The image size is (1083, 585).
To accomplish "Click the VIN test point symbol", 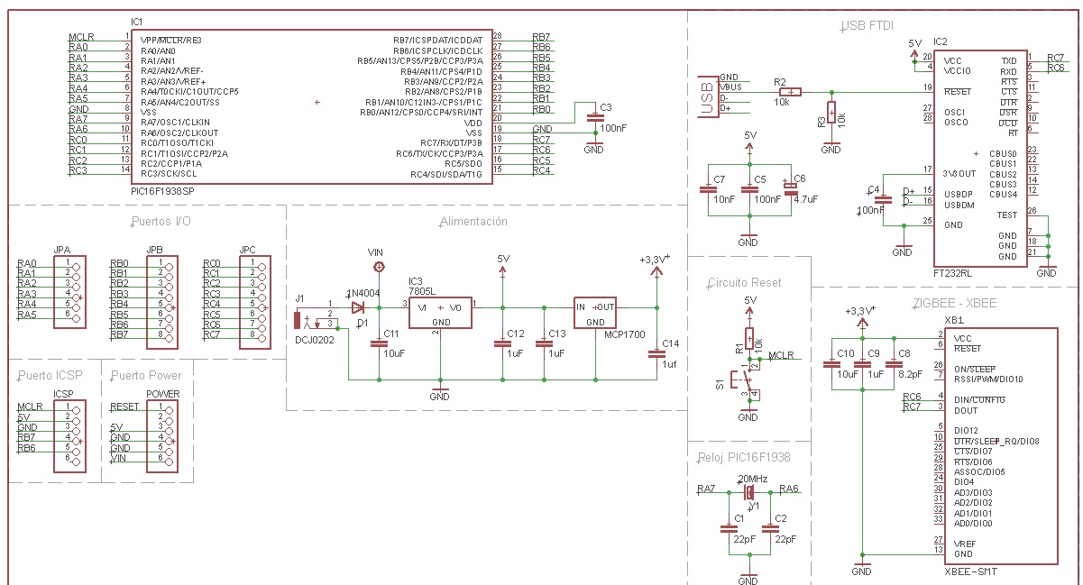I will click(379, 266).
